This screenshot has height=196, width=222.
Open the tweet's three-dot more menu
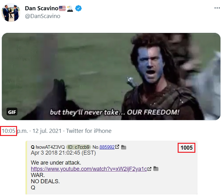point(217,8)
